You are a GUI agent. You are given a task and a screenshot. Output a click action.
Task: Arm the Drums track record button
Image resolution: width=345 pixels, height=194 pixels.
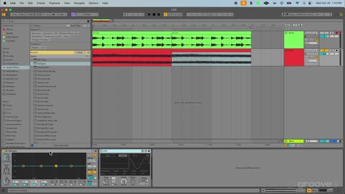[337, 33]
